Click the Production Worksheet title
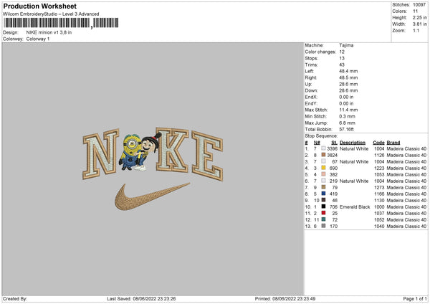 pos(39,6)
